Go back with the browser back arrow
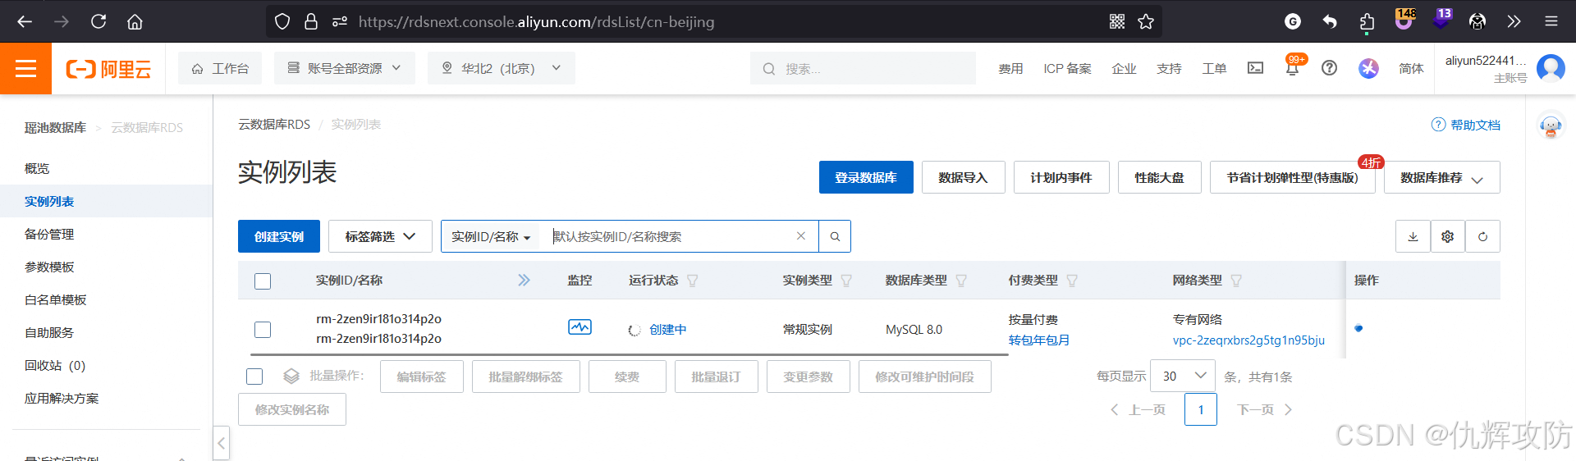Screen dimensions: 1576x461 tap(25, 21)
